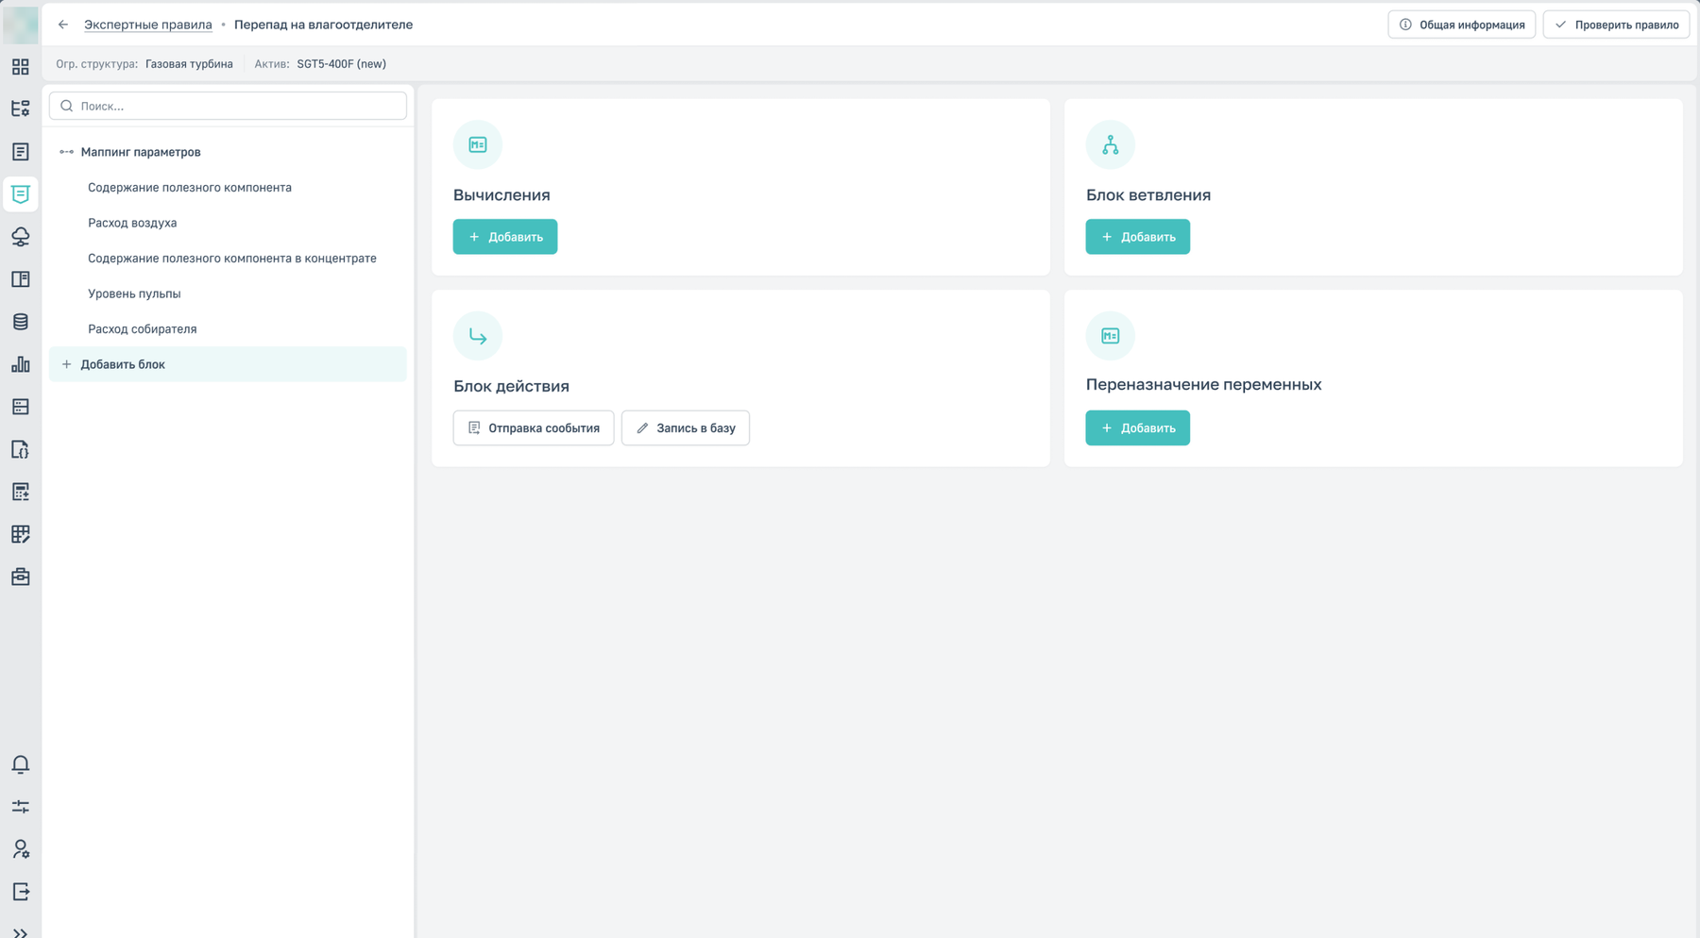The height and width of the screenshot is (938, 1700).
Task: Click the Блок действия arrow icon
Action: [x=478, y=336]
